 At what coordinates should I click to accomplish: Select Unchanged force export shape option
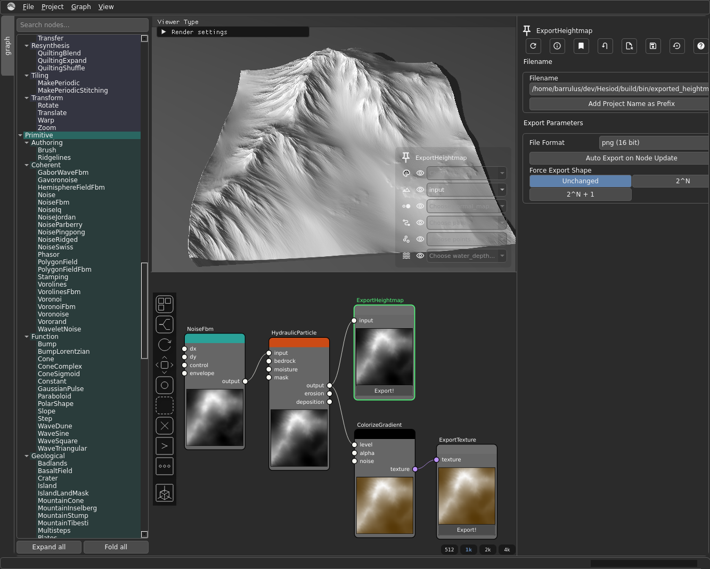[x=581, y=181]
